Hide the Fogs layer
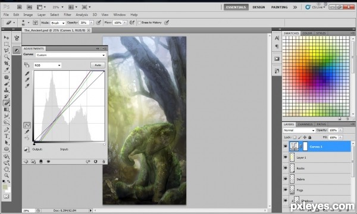This screenshot has width=357, height=214. click(x=286, y=190)
